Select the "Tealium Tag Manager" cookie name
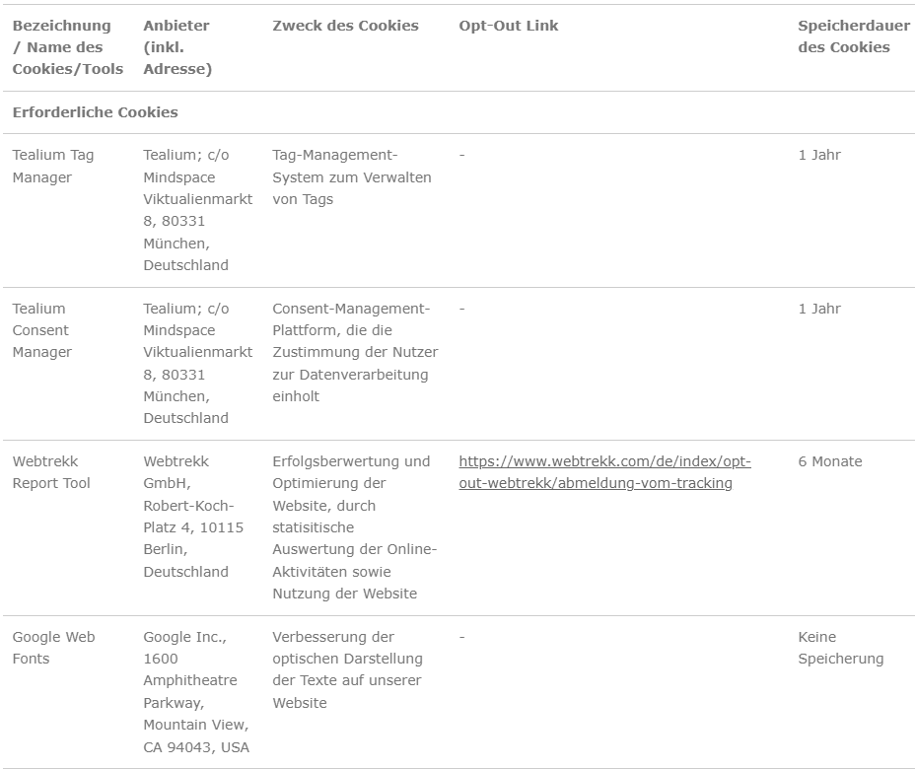The width and height of the screenshot is (915, 769). pos(53,167)
